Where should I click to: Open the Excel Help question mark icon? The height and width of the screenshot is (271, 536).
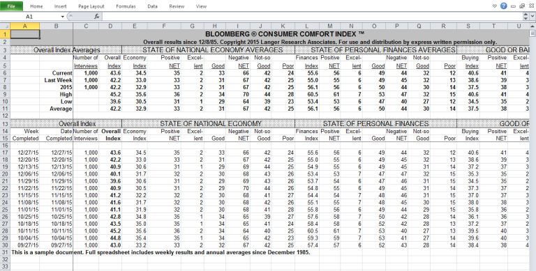503,6
